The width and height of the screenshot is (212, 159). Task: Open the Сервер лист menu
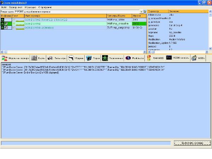[16, 7]
